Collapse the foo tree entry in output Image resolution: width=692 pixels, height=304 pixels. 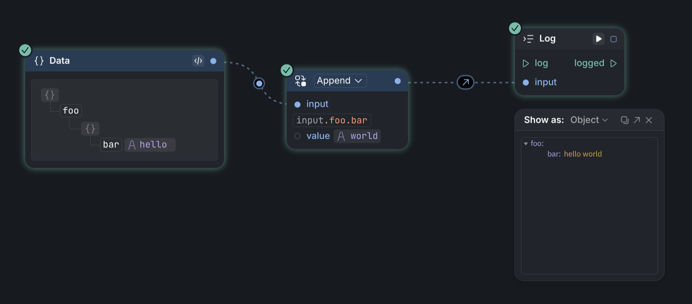tap(526, 144)
